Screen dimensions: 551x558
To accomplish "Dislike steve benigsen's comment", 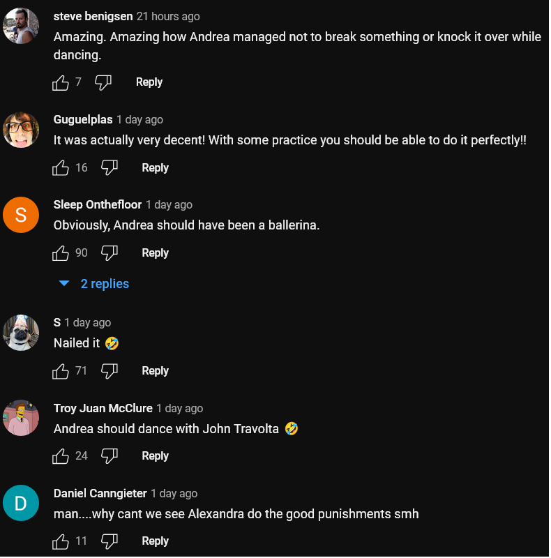I will (x=103, y=83).
